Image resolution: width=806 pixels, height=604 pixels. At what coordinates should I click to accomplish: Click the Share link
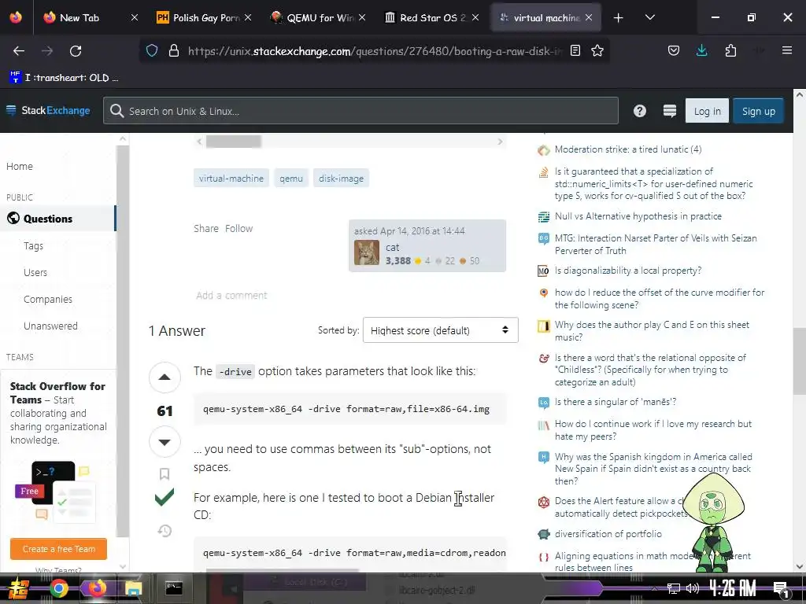[x=206, y=229]
